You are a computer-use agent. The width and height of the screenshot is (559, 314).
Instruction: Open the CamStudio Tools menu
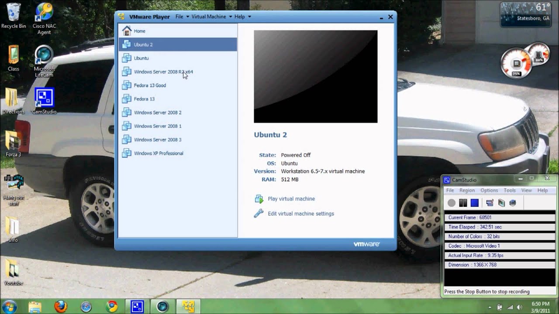tap(510, 190)
